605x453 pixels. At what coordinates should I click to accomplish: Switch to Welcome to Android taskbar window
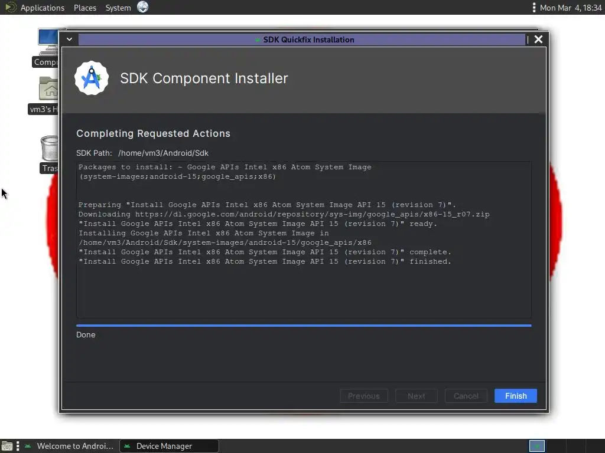(69, 446)
